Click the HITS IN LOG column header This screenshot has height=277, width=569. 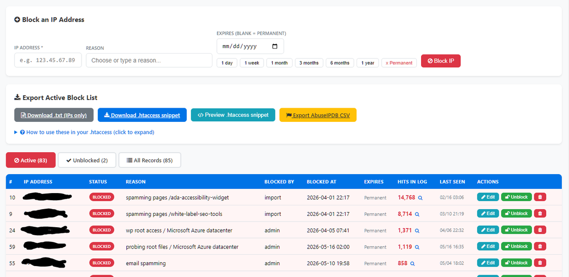point(412,182)
